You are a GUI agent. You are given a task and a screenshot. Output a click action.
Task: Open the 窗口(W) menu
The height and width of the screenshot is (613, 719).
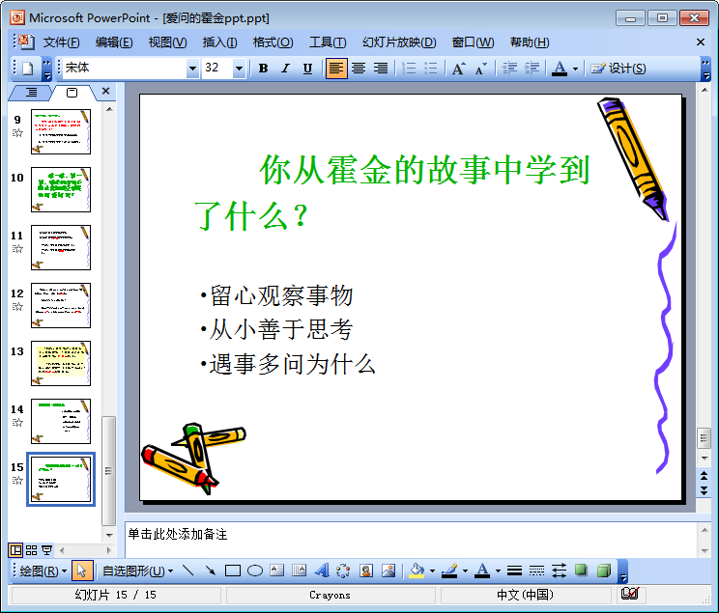473,42
